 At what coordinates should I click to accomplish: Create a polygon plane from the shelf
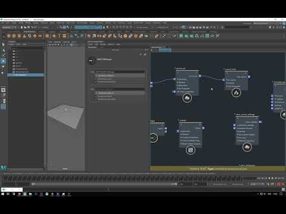(x=35, y=36)
